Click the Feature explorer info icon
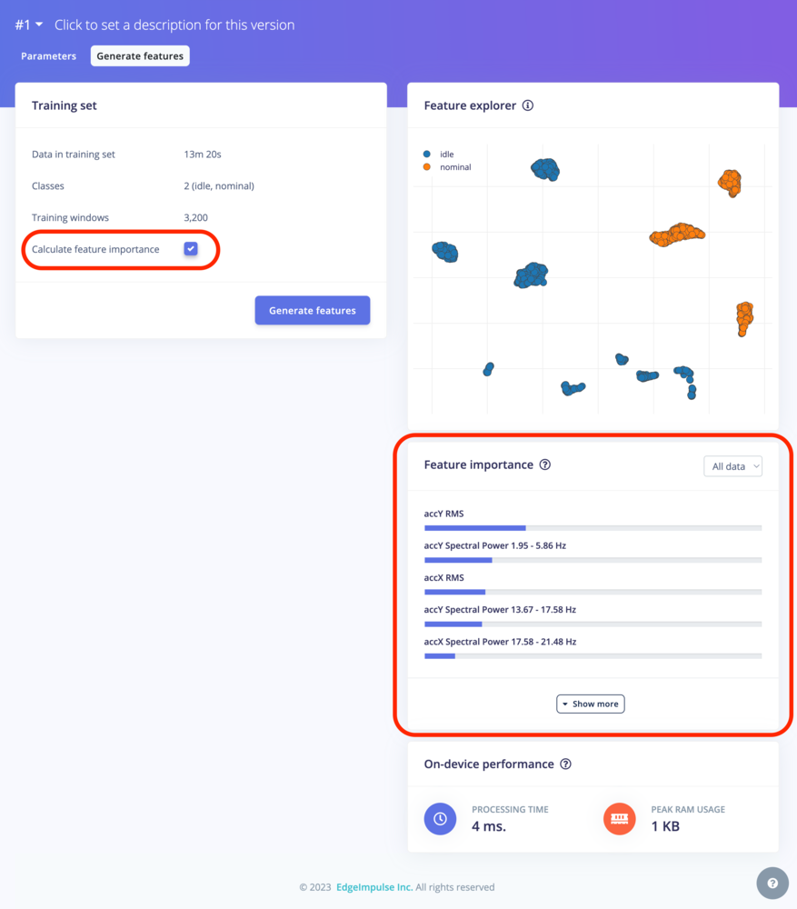 [527, 105]
